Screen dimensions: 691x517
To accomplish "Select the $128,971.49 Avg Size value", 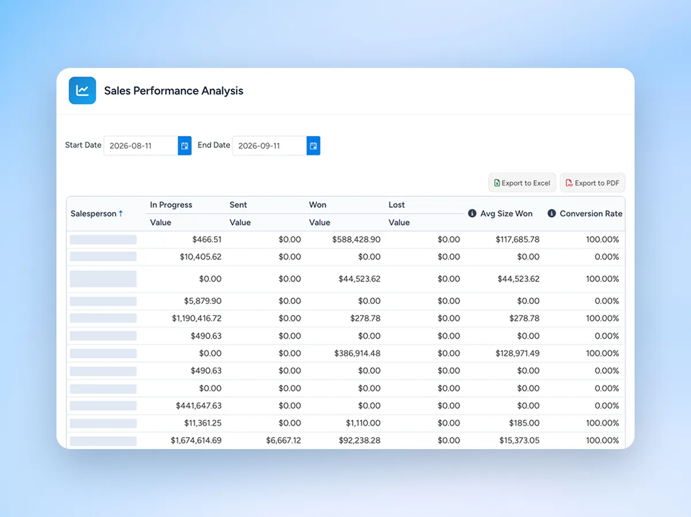I will click(518, 353).
